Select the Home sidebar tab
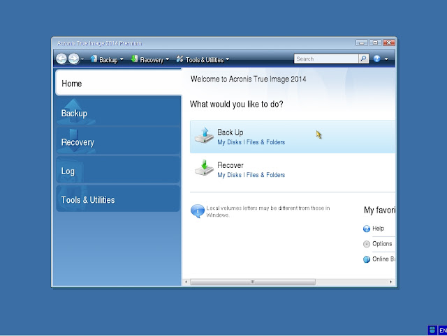This screenshot has height=336, width=447. (x=118, y=82)
